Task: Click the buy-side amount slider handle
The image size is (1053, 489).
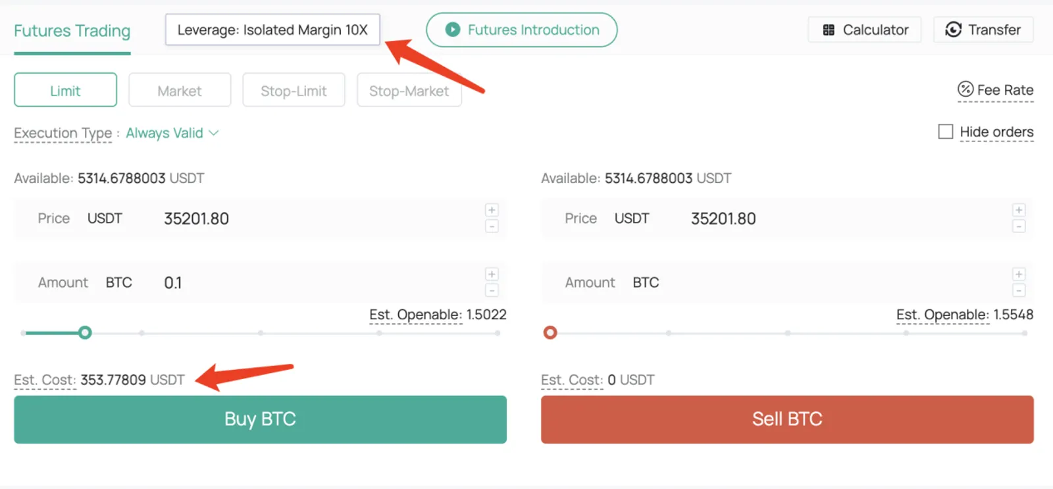Action: 85,332
